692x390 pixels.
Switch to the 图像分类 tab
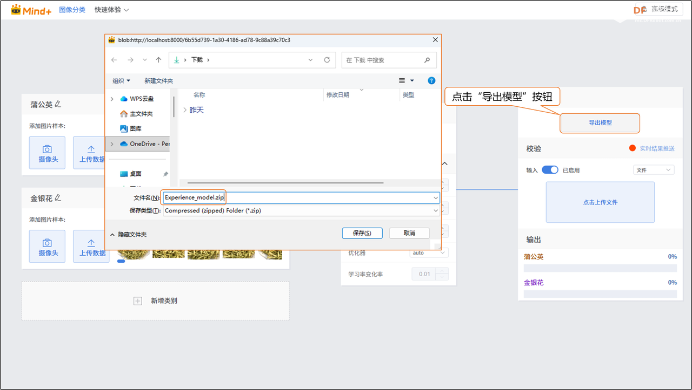pyautogui.click(x=72, y=9)
